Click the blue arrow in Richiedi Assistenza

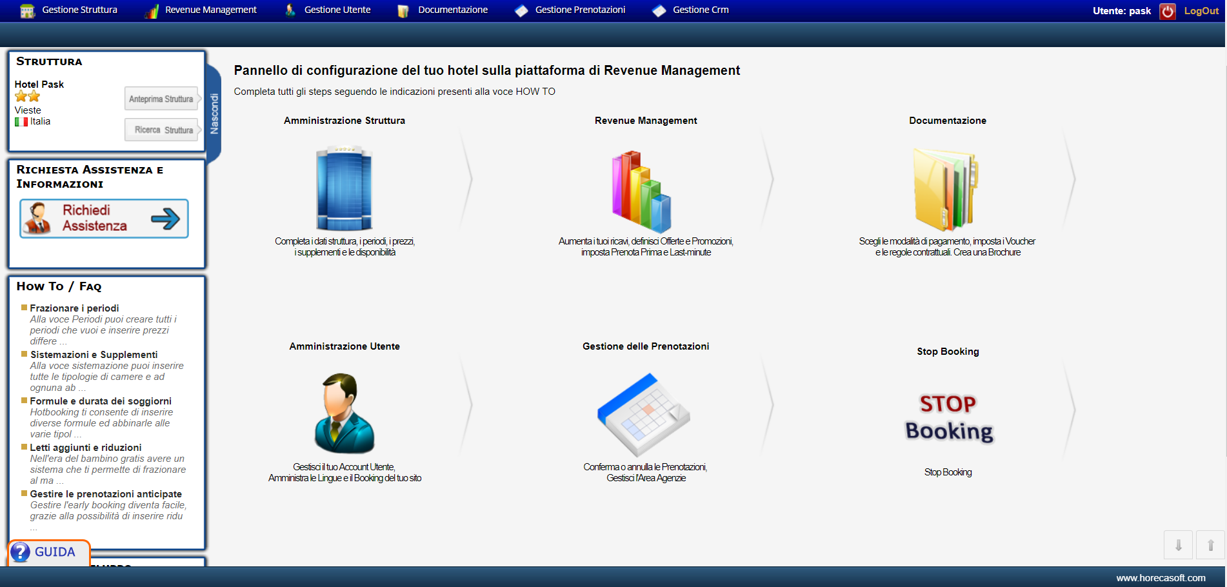pyautogui.click(x=165, y=219)
